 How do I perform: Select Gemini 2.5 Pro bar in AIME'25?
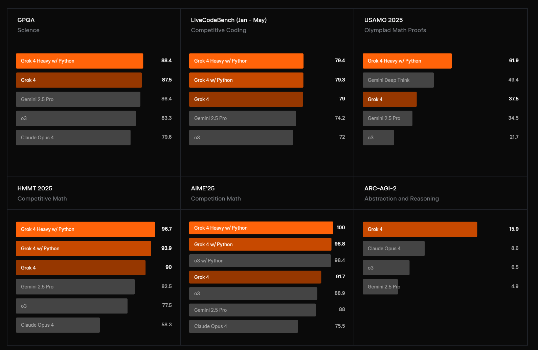(252, 310)
